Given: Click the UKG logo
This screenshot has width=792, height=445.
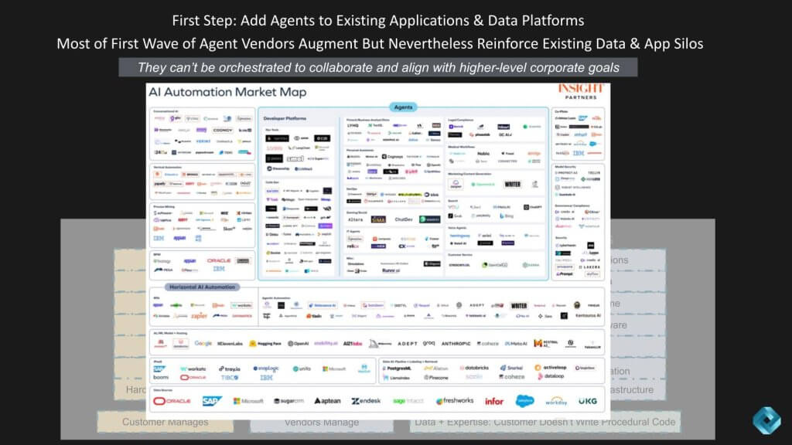Looking at the screenshot, I should [x=588, y=401].
